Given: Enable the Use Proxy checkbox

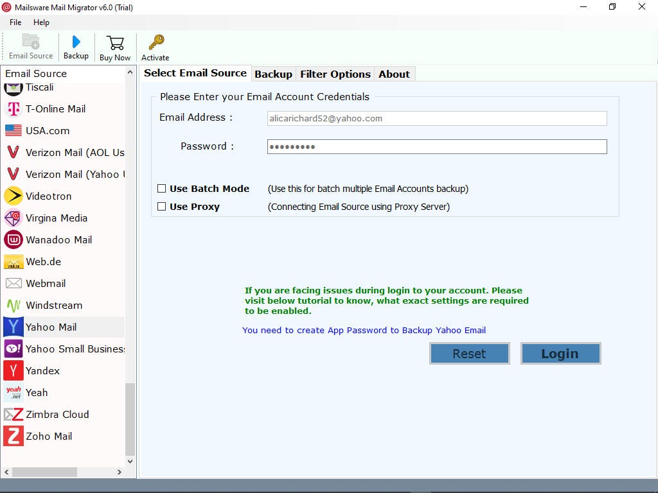Looking at the screenshot, I should coord(161,206).
